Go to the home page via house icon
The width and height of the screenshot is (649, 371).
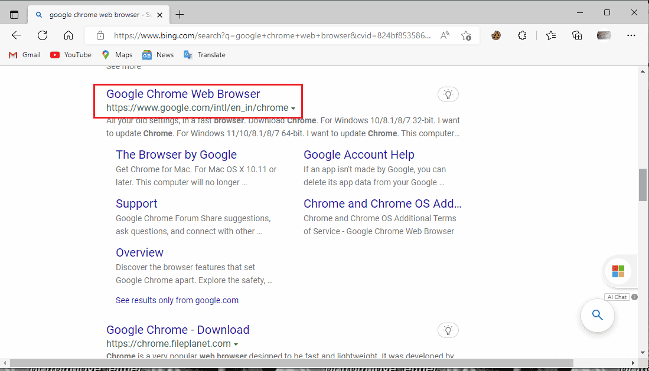click(x=69, y=35)
